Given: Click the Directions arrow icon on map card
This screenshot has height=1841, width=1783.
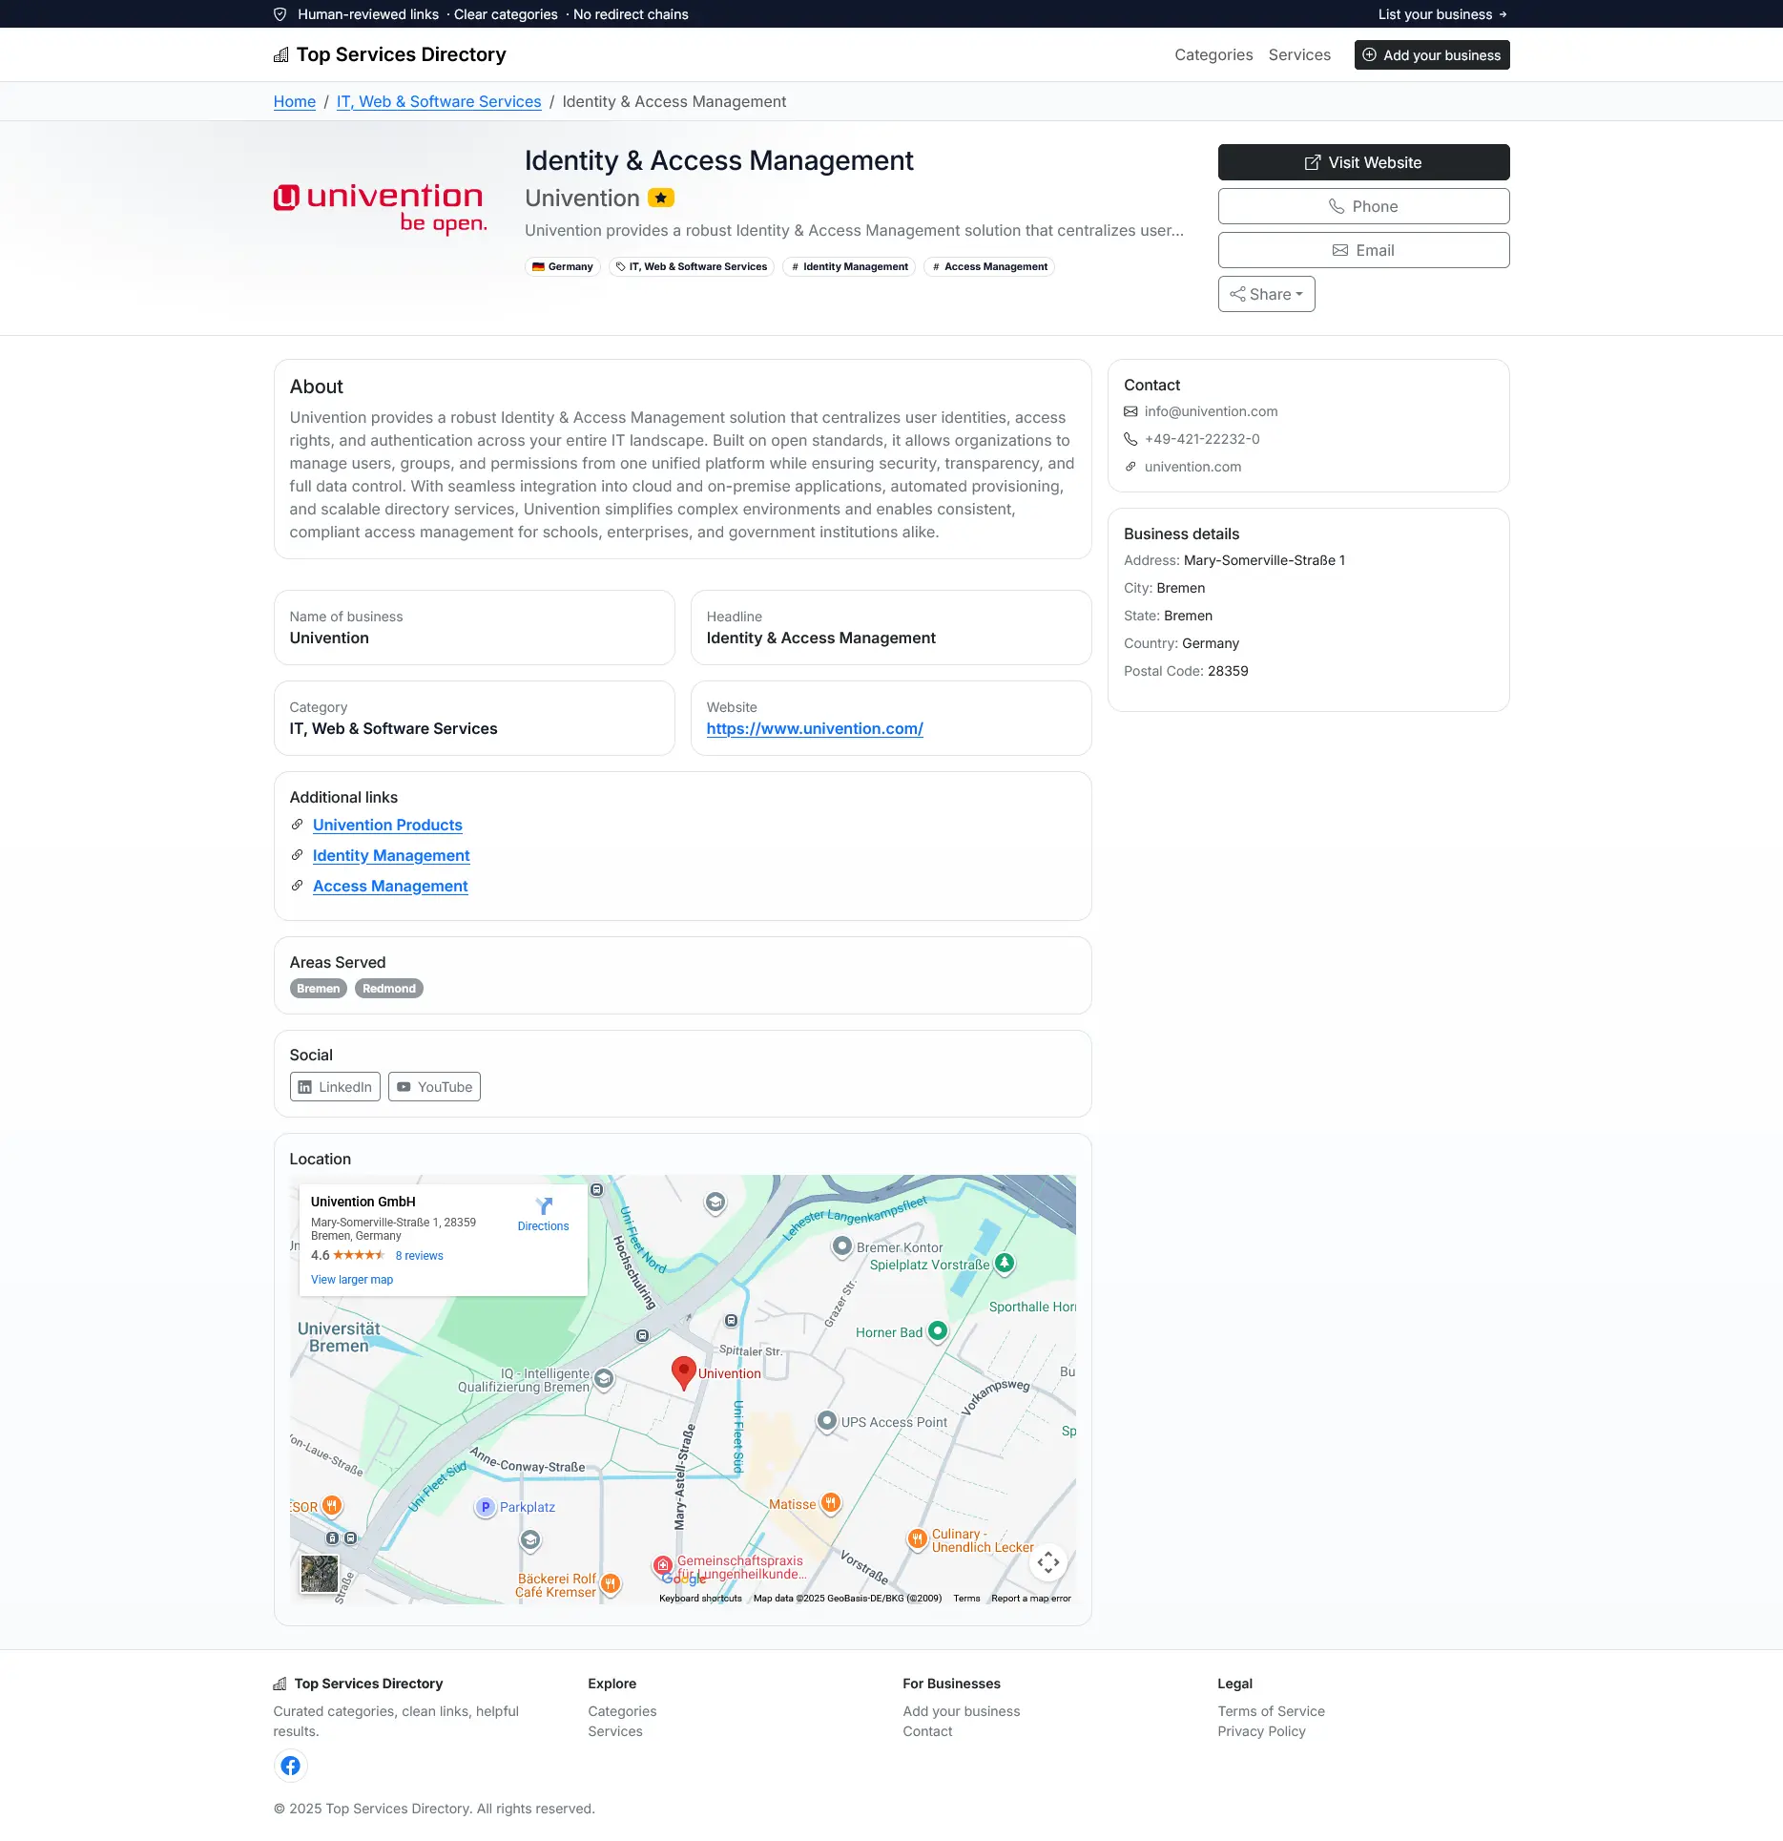Looking at the screenshot, I should pyautogui.click(x=544, y=1206).
